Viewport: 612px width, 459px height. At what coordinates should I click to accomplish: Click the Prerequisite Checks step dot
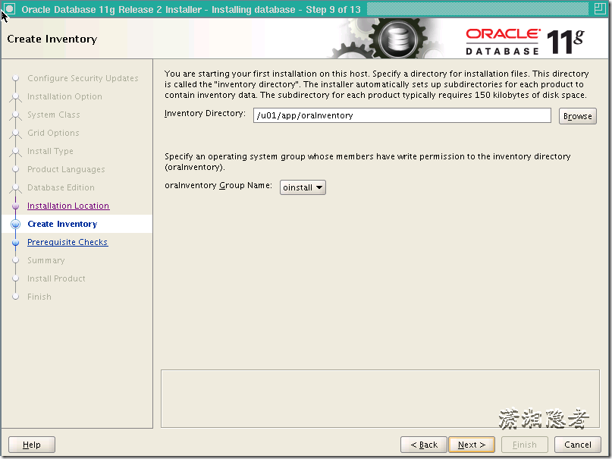pyautogui.click(x=17, y=242)
